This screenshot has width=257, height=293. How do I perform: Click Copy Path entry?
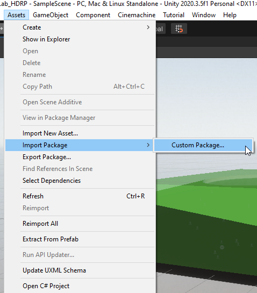(x=80, y=87)
